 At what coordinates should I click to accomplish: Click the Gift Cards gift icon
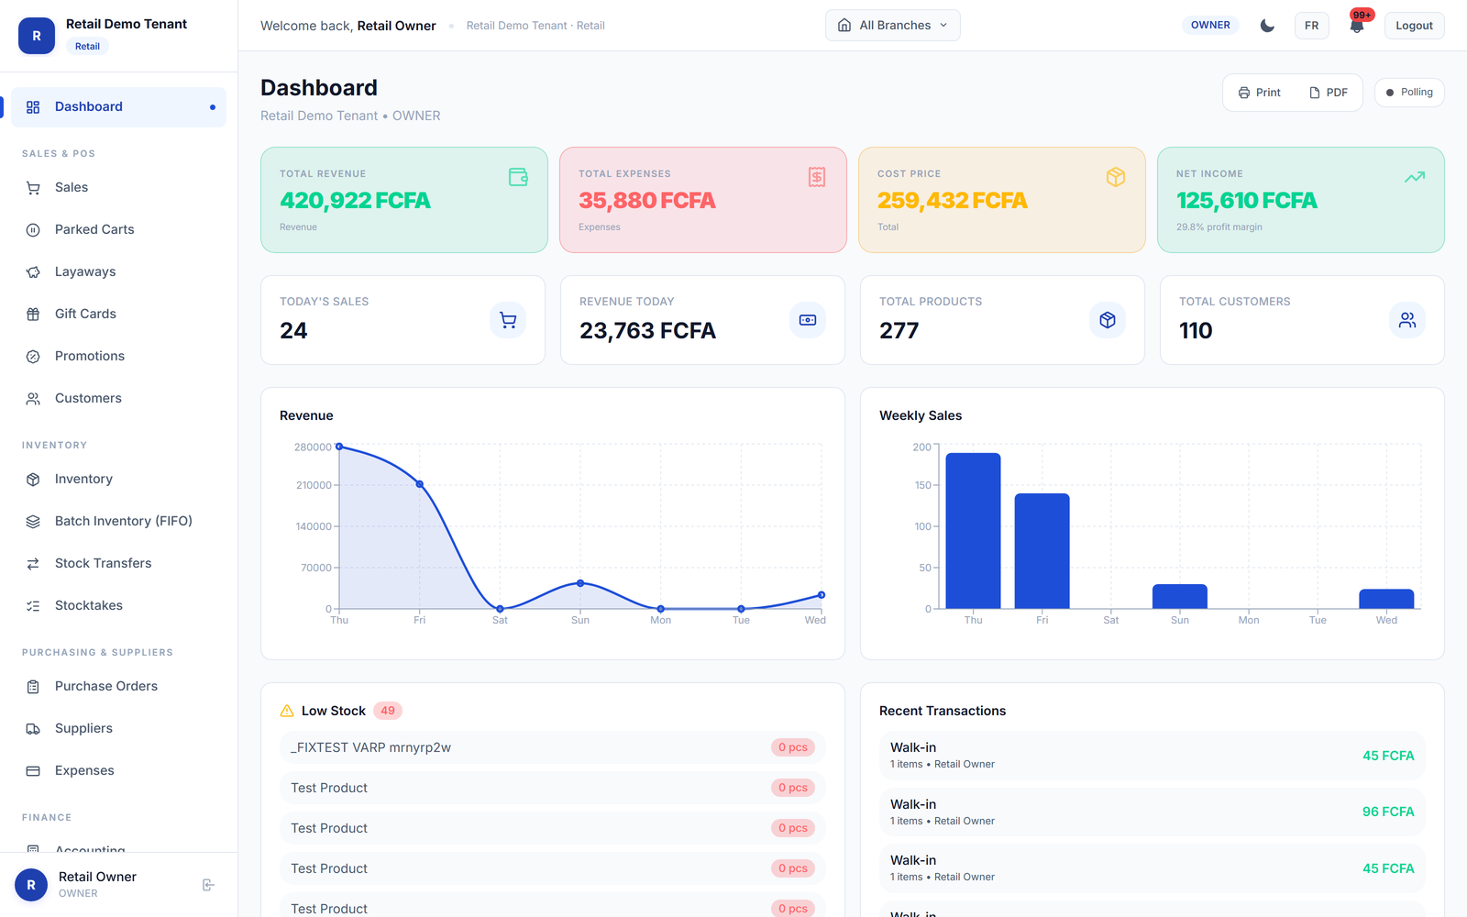pyautogui.click(x=33, y=315)
